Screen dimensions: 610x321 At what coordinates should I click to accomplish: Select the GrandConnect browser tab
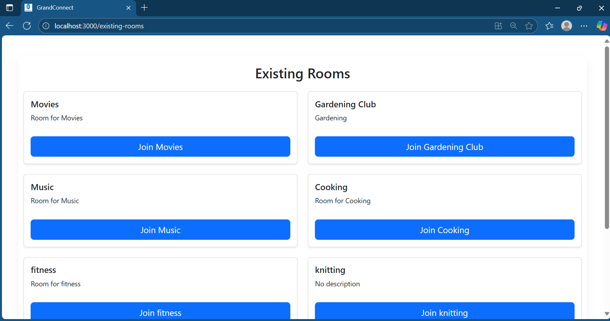tap(78, 8)
